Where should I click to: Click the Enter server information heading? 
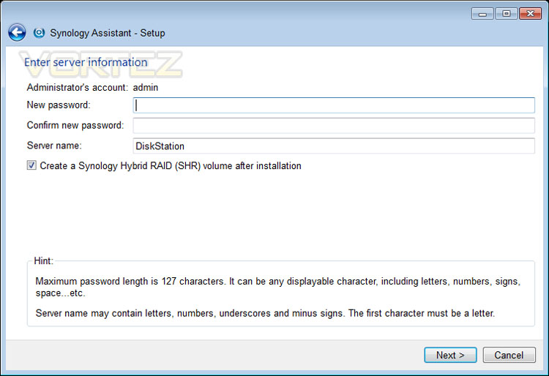point(86,62)
